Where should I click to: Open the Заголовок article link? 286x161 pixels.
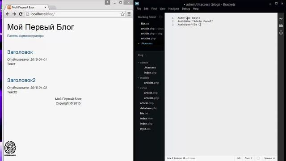pyautogui.click(x=20, y=52)
